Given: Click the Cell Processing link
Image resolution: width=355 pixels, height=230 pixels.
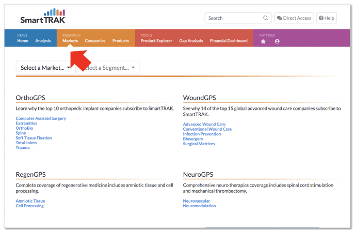Looking at the screenshot, I should tap(29, 206).
